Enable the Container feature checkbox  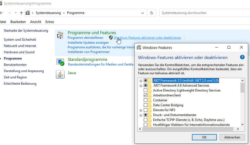click(x=146, y=100)
